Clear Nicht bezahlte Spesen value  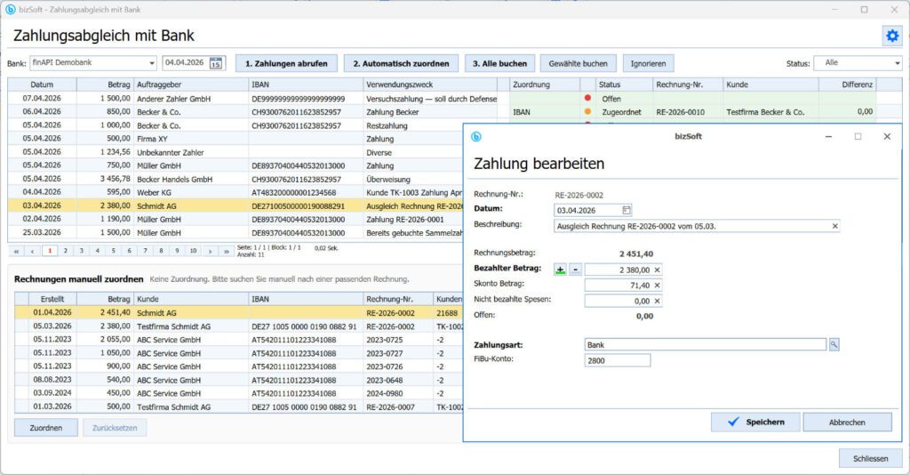click(657, 301)
